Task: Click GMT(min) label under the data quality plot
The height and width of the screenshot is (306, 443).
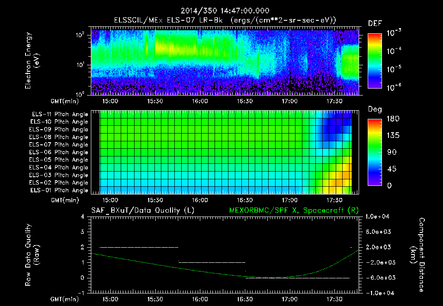Action: click(65, 299)
